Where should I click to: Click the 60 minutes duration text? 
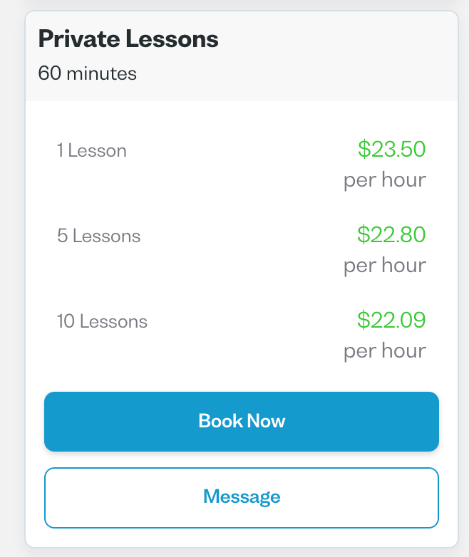click(88, 73)
